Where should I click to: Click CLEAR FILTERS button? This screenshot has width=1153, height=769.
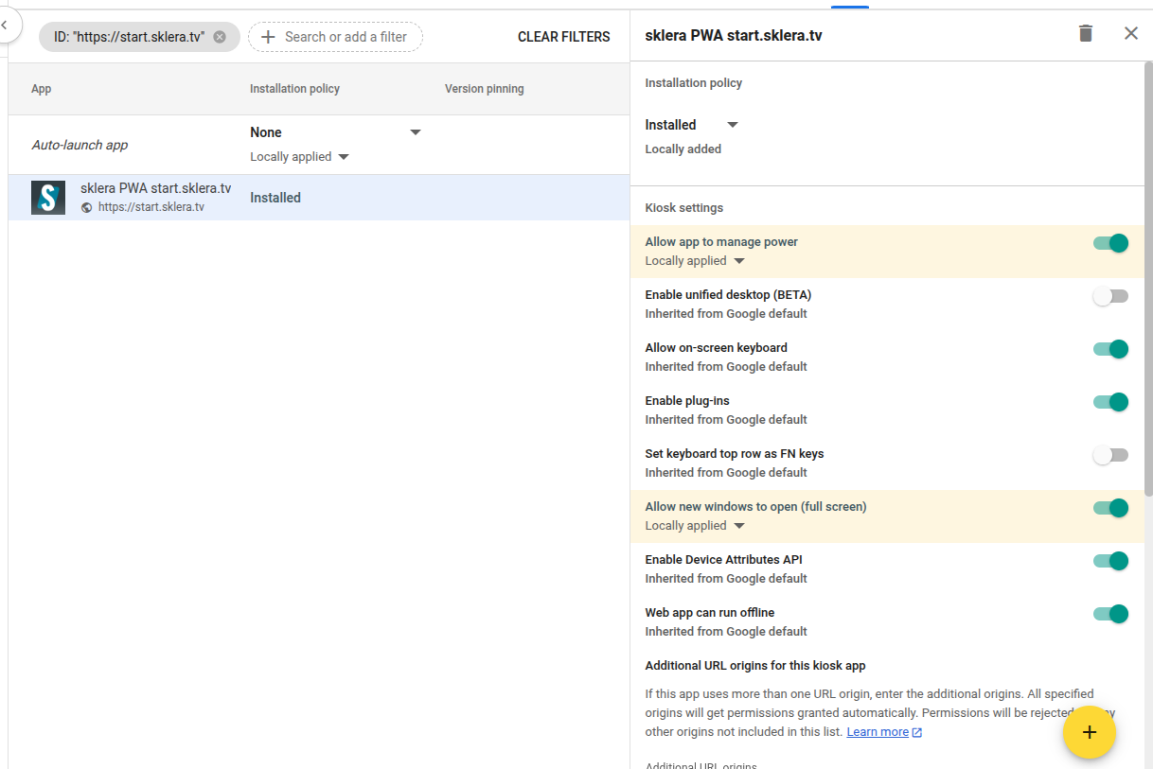coord(564,37)
